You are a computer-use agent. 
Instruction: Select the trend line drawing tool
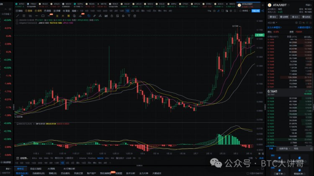point(18,16)
